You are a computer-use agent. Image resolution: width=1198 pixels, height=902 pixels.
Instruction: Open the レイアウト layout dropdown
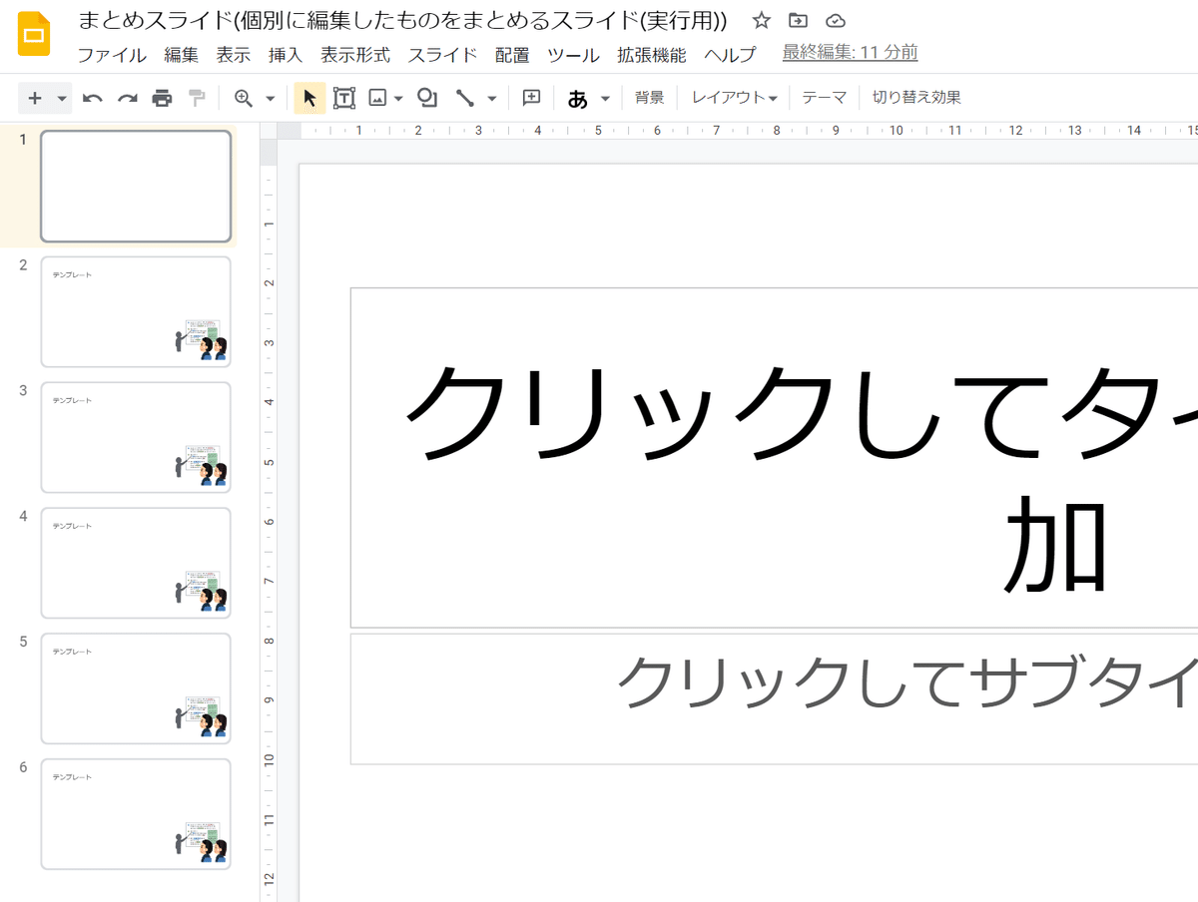[x=734, y=98]
